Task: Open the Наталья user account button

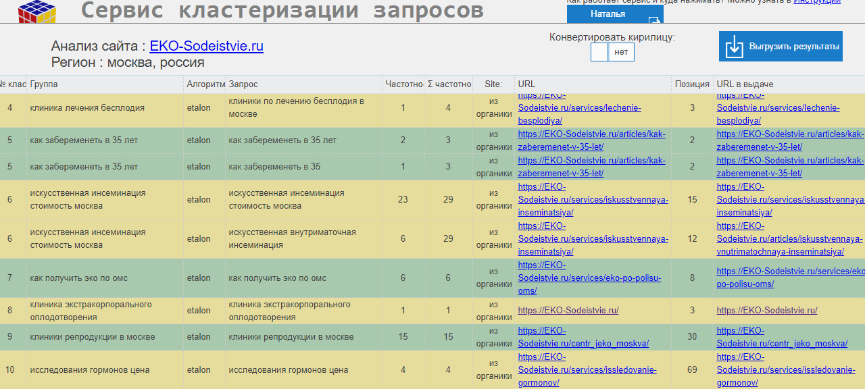Action: (x=615, y=14)
